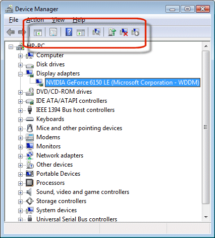The height and width of the screenshot is (238, 215).
Task: Click the update driver software icon
Action: [112, 32]
